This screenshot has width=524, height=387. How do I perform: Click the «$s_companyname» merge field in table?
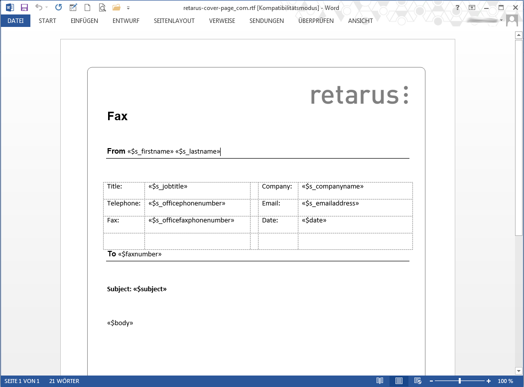[333, 187]
